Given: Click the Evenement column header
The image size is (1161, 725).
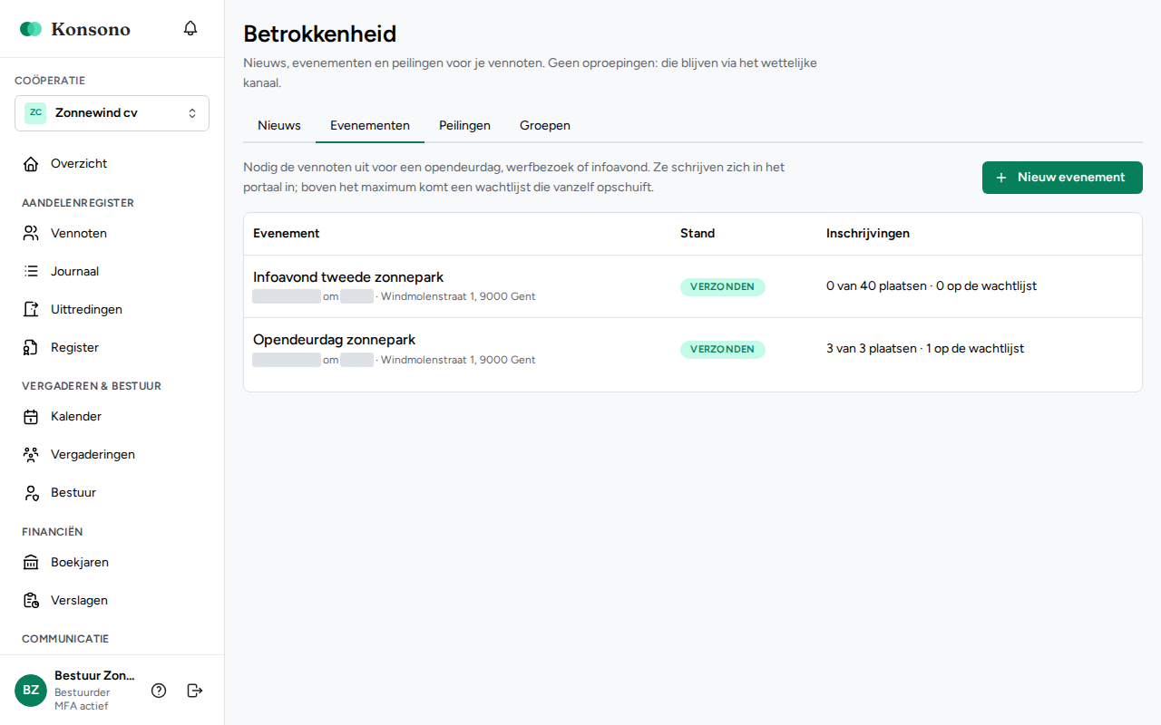Looking at the screenshot, I should [287, 234].
